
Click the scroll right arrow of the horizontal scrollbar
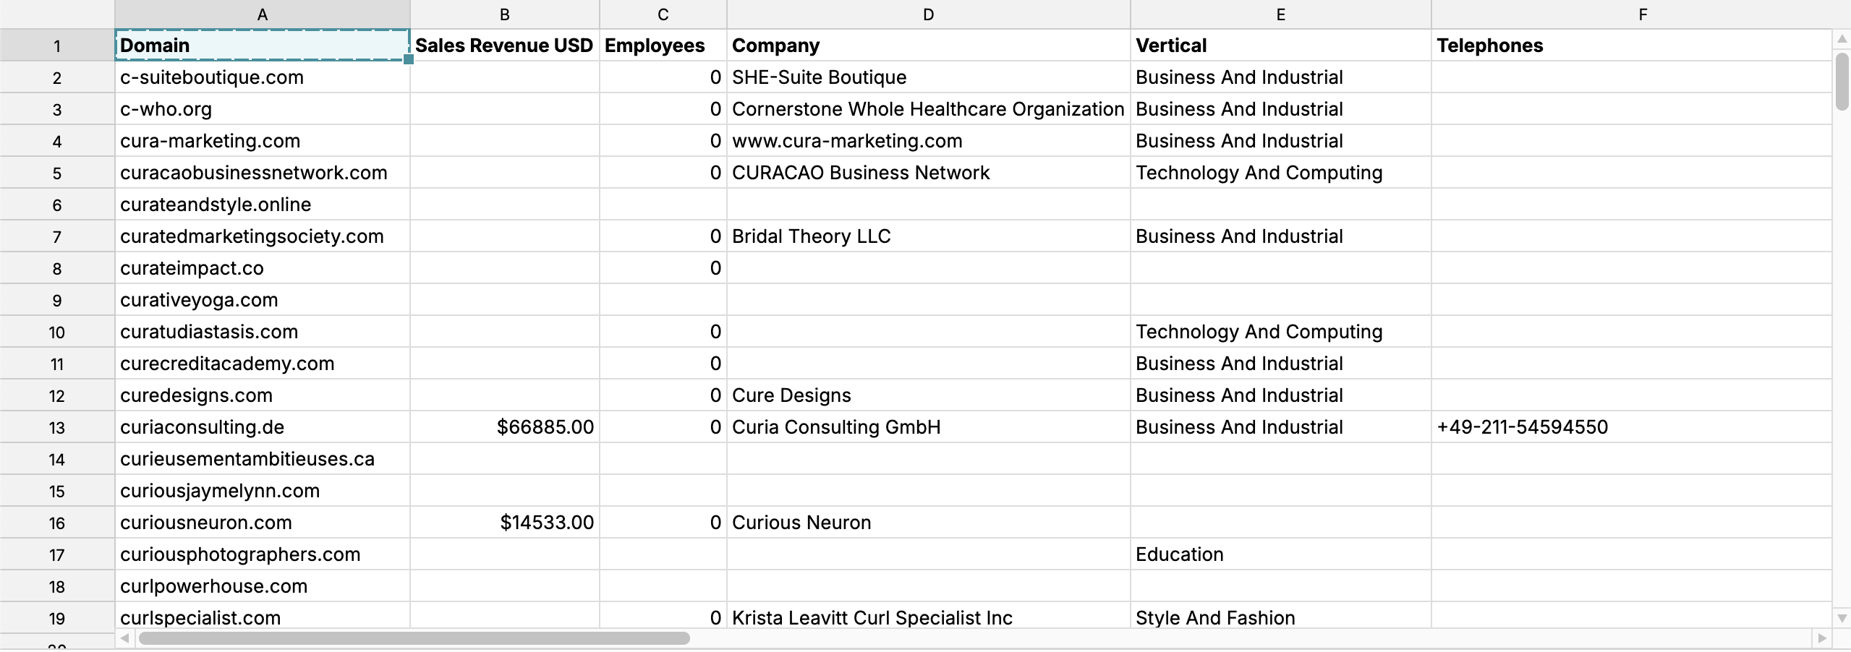point(1822,638)
